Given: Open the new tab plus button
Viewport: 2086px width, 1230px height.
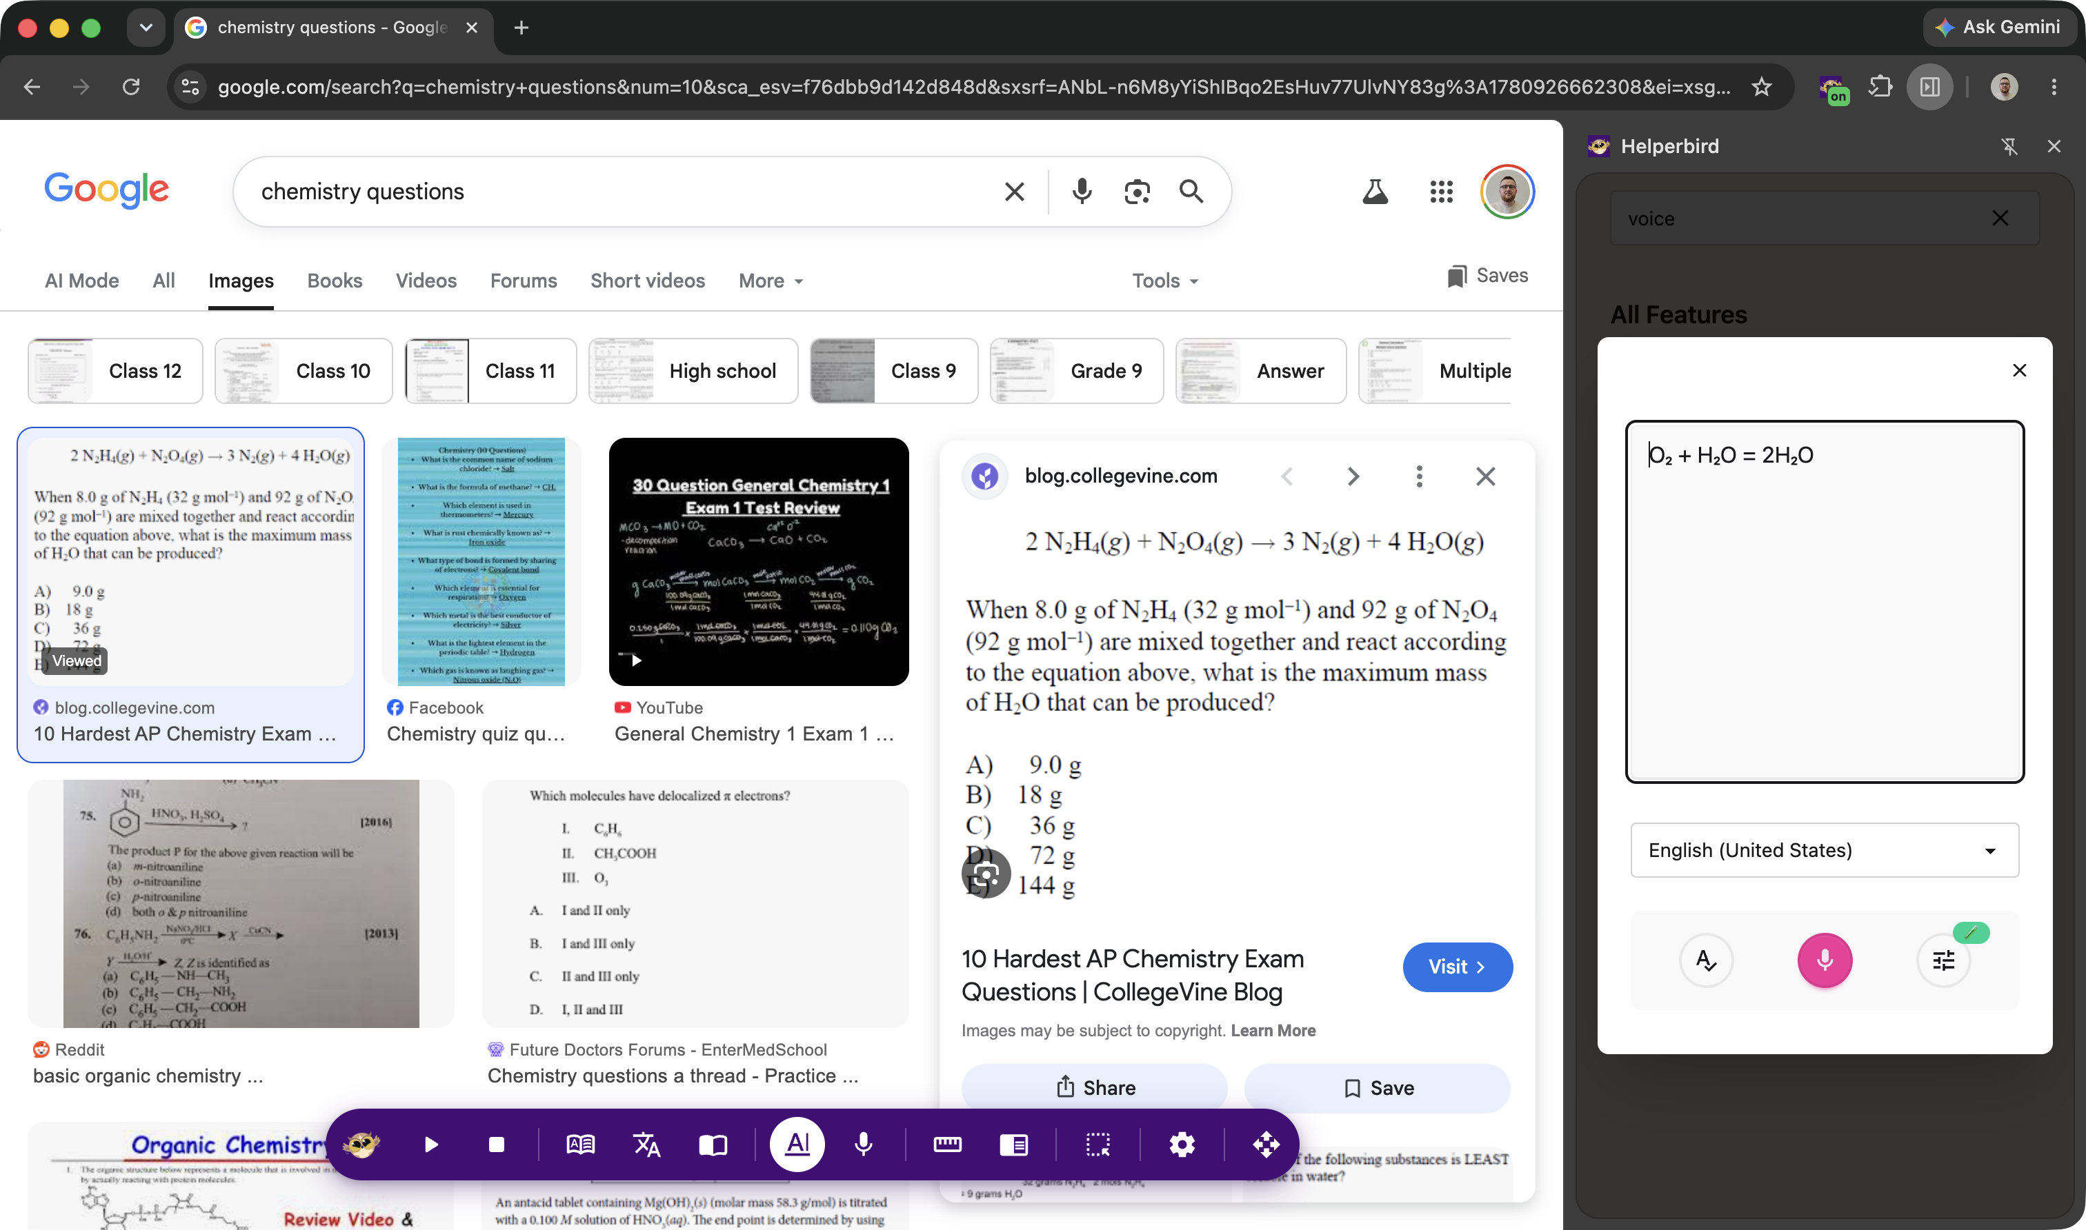Looking at the screenshot, I should pos(521,28).
